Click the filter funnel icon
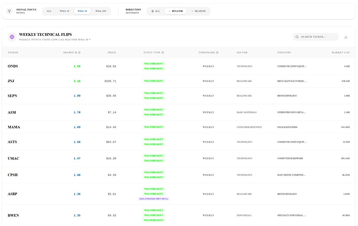Viewport: 358px width, 226px height. coord(9,11)
